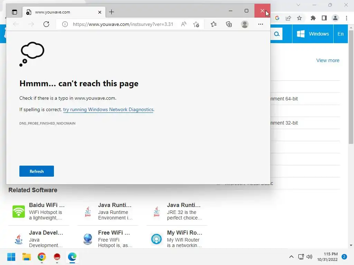The image size is (354, 265).
Task: Select the www.youwave.com tab
Action: (x=64, y=12)
